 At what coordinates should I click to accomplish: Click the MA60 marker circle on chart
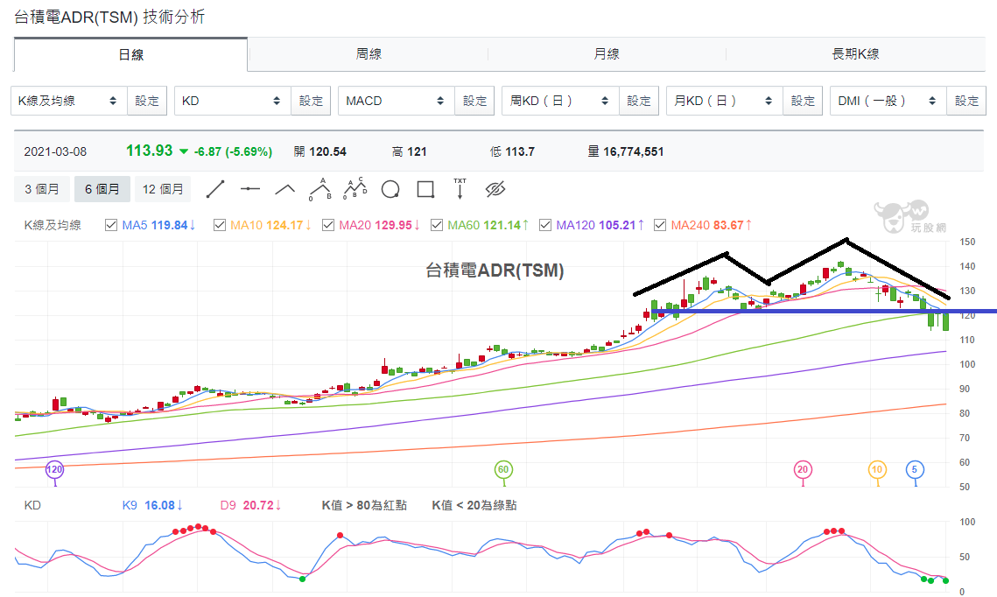coord(503,470)
